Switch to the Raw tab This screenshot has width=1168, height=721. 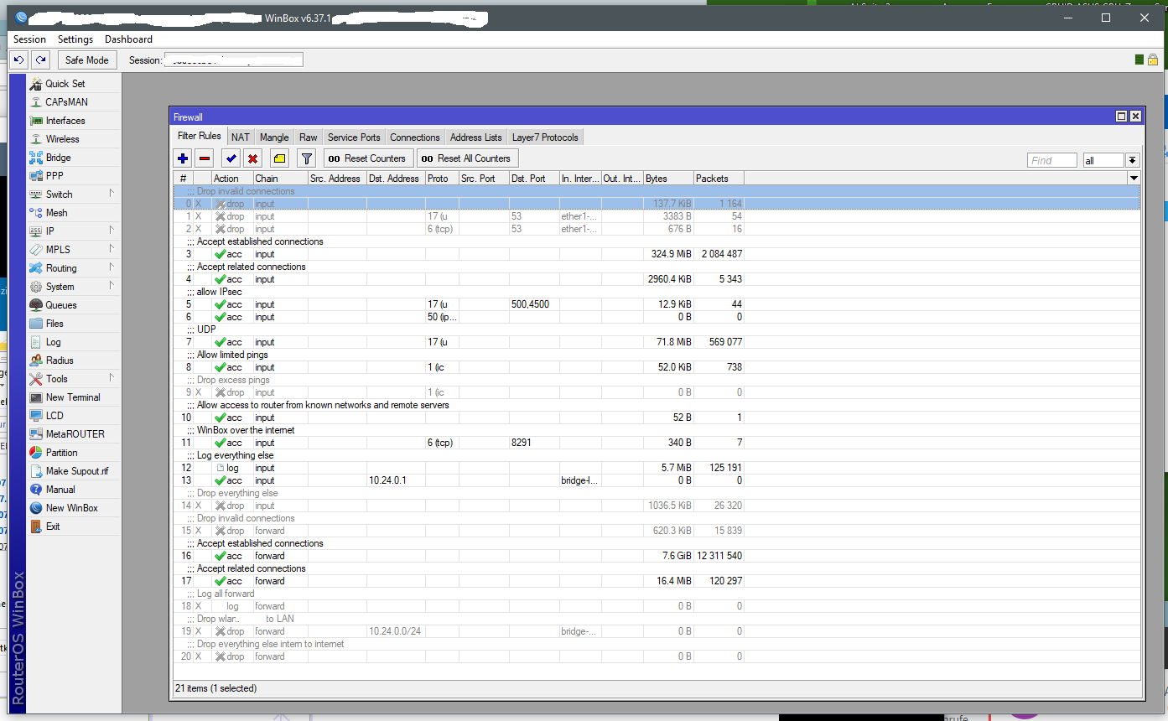pos(309,137)
